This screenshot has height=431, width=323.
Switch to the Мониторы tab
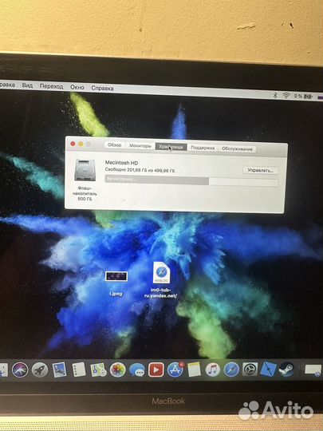tap(140, 146)
